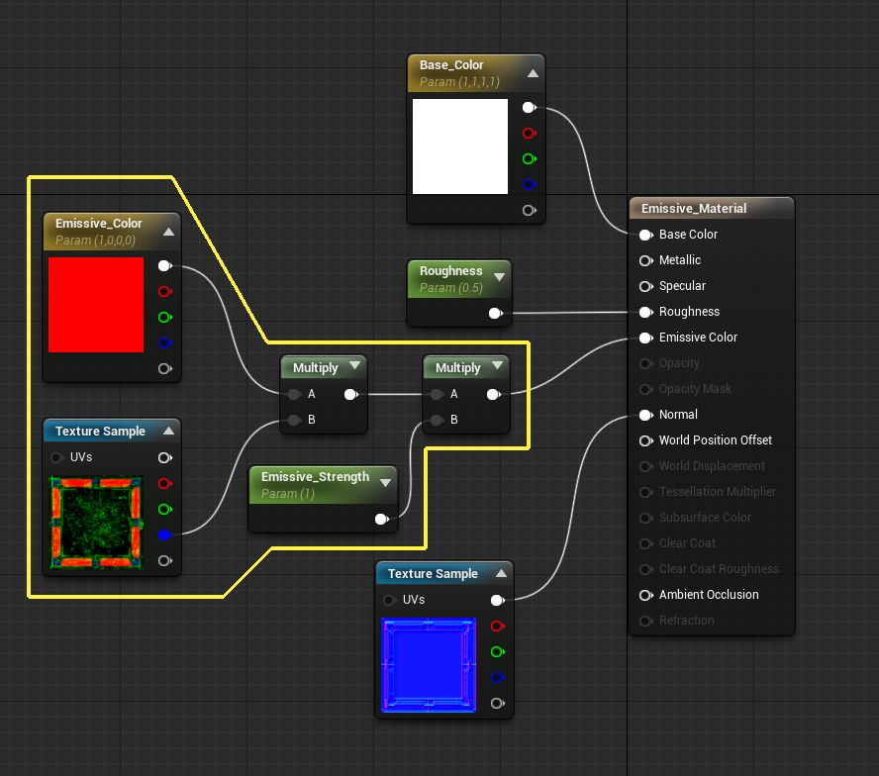The height and width of the screenshot is (776, 879).
Task: Click the Emissive_Color node's green output pin
Action: 164,318
